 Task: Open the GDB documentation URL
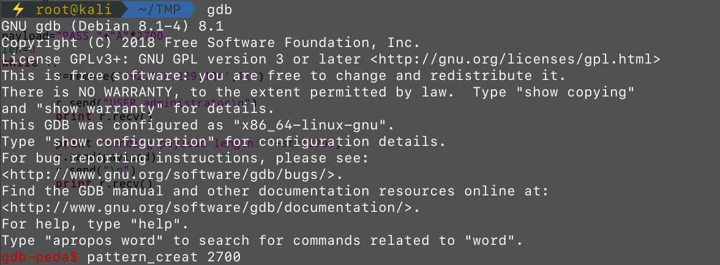point(212,208)
